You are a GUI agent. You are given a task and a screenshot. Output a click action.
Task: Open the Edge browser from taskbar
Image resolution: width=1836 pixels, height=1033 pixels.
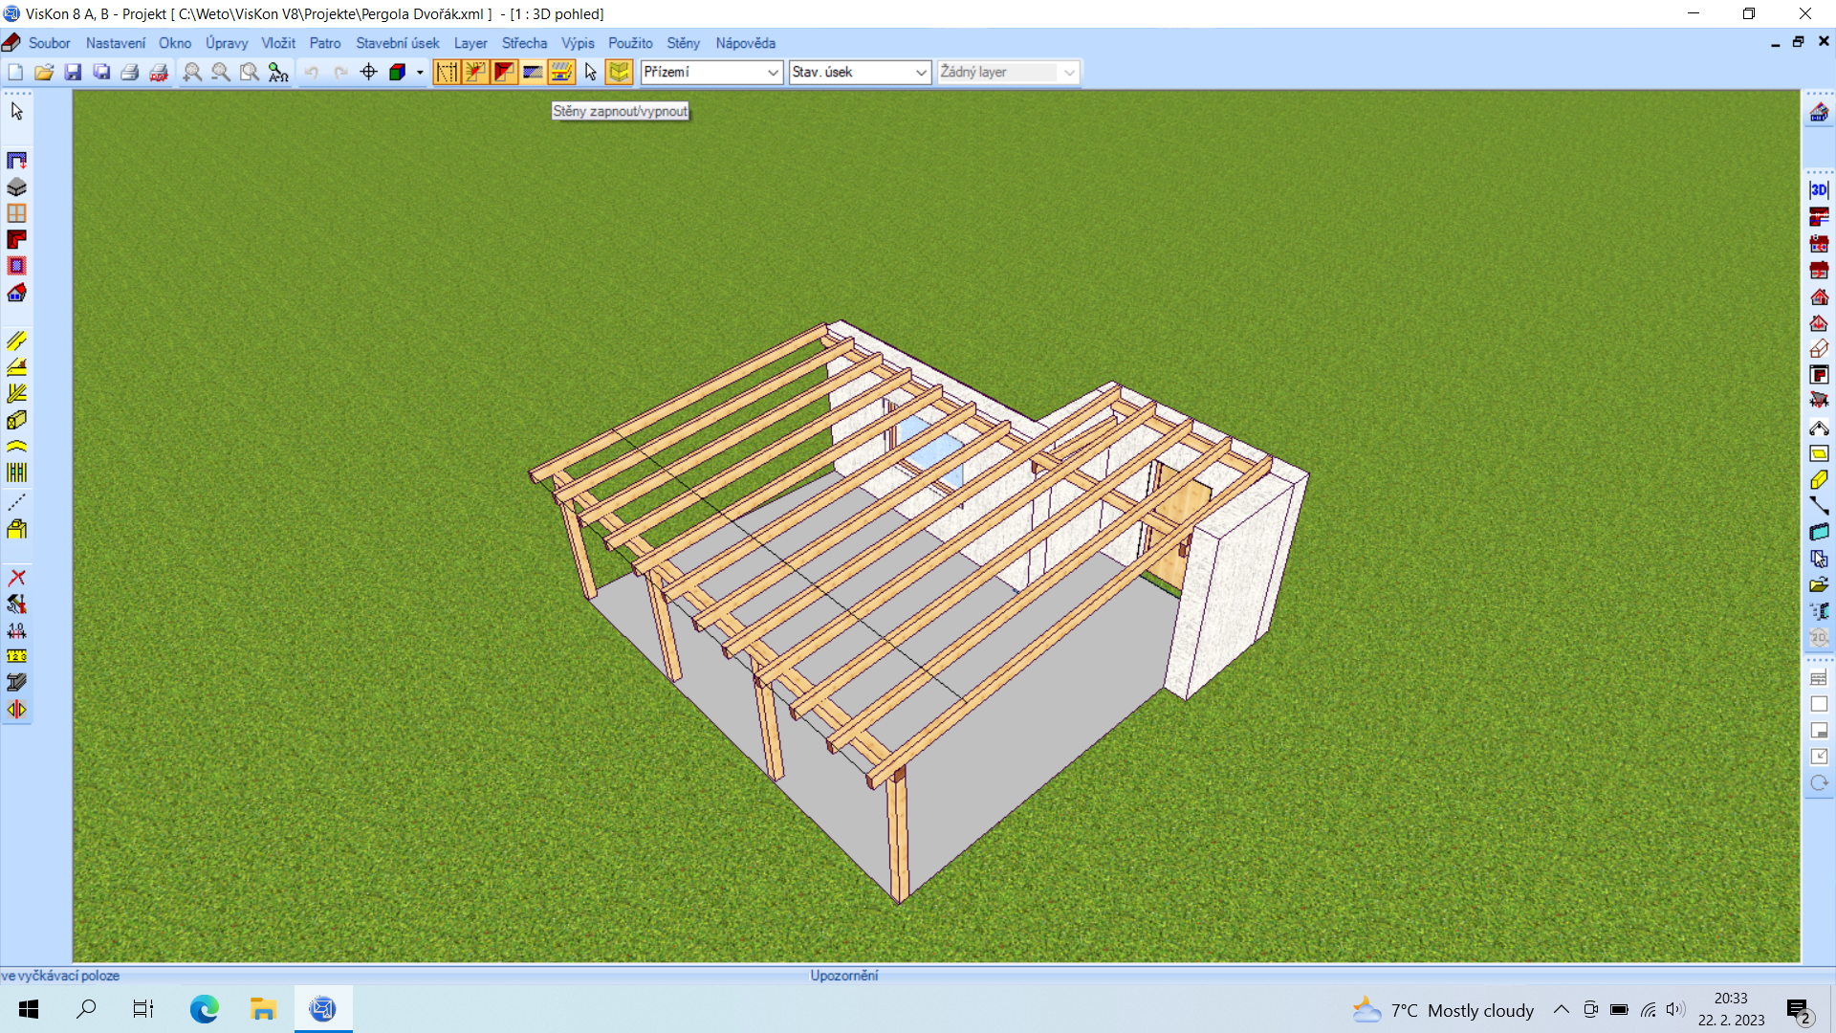pos(204,1009)
